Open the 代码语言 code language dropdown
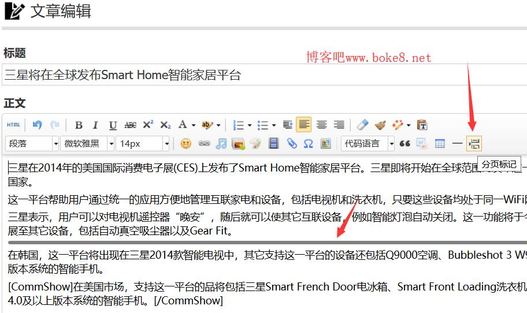The width and height of the screenshot is (527, 313). (x=368, y=144)
